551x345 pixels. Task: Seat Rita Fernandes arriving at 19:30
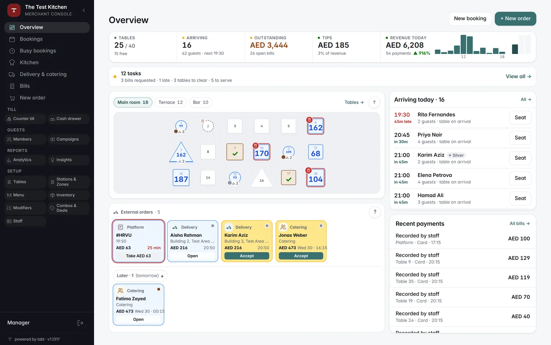coord(520,118)
